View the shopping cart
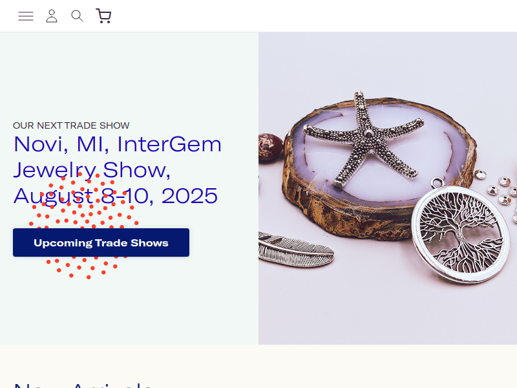 103,16
